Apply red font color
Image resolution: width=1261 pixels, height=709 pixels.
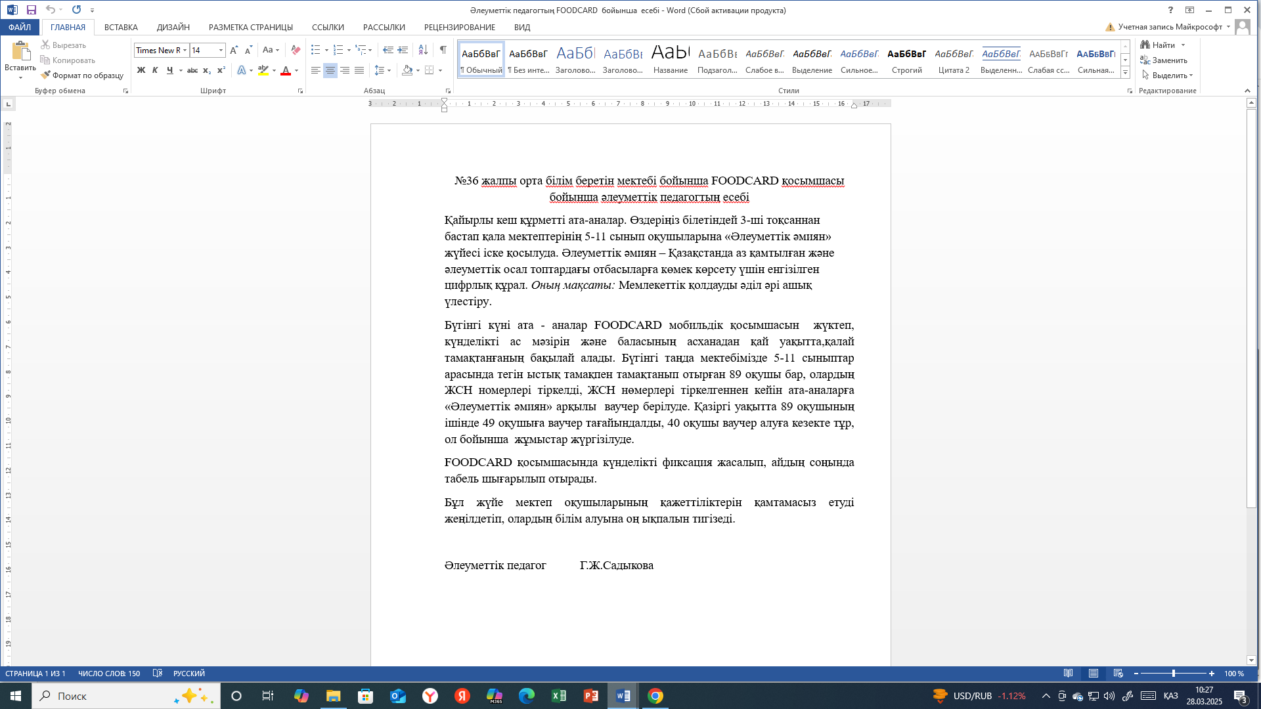coord(286,70)
